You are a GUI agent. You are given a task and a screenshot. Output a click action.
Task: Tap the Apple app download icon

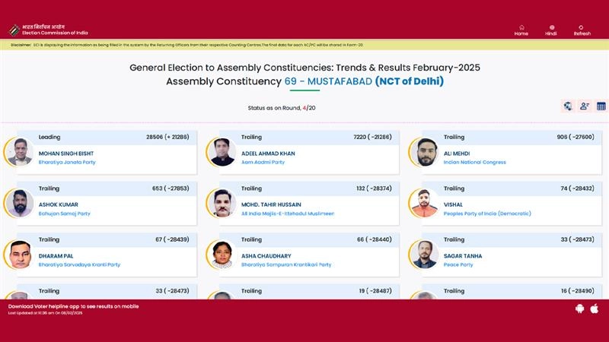point(595,309)
